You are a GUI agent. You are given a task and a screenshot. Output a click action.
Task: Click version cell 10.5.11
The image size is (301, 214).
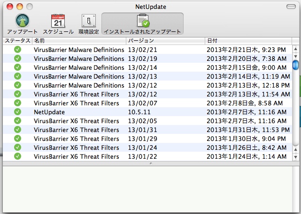coord(139,112)
